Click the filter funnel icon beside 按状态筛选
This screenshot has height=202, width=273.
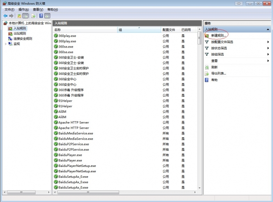207,48
